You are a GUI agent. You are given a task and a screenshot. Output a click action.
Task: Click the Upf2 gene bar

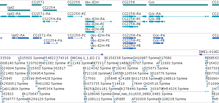coord(19,10)
